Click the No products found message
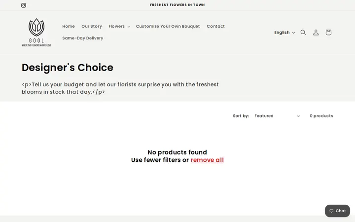Viewport: 355px width, 222px height. (x=177, y=152)
